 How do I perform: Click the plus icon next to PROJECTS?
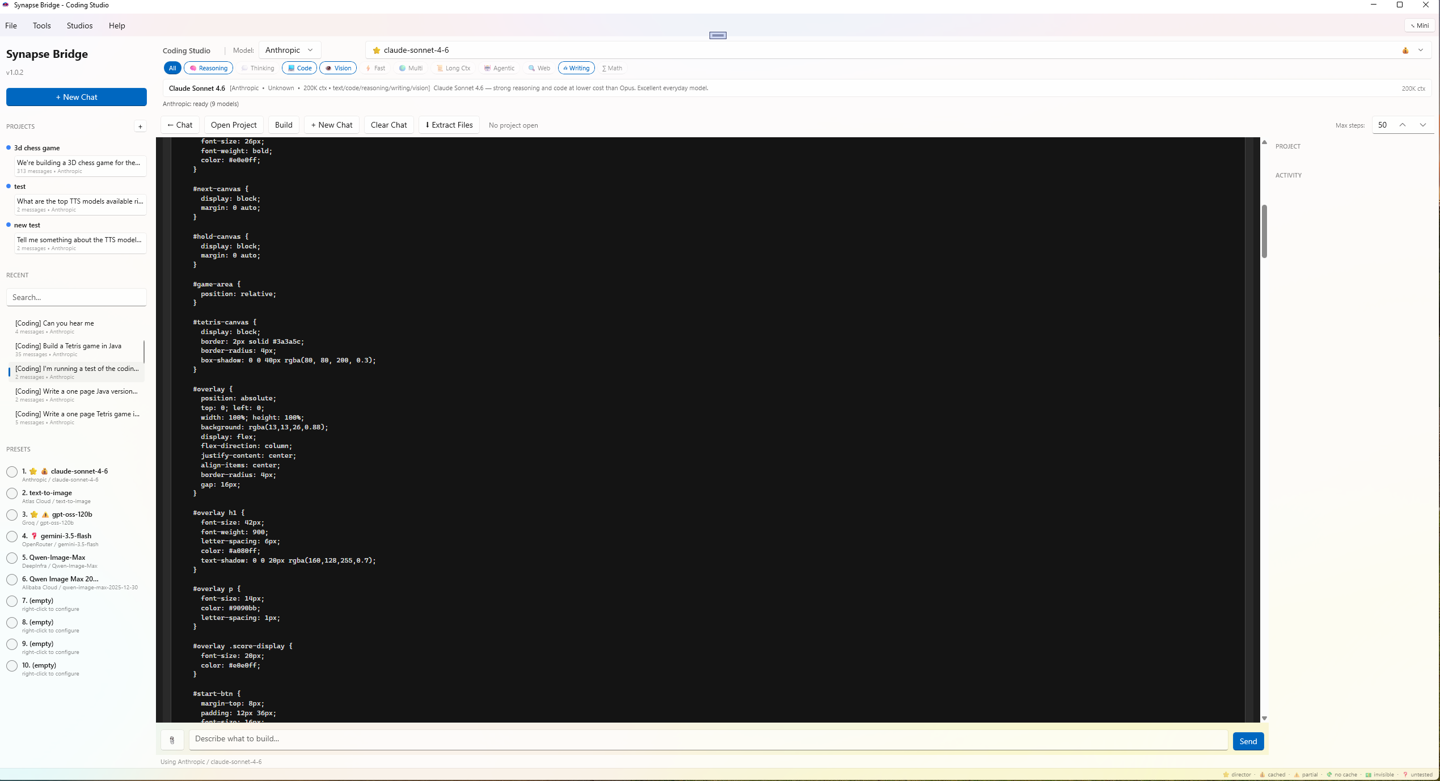tap(140, 126)
